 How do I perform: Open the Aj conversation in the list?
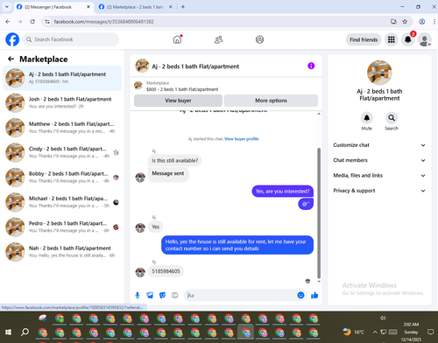coord(62,78)
